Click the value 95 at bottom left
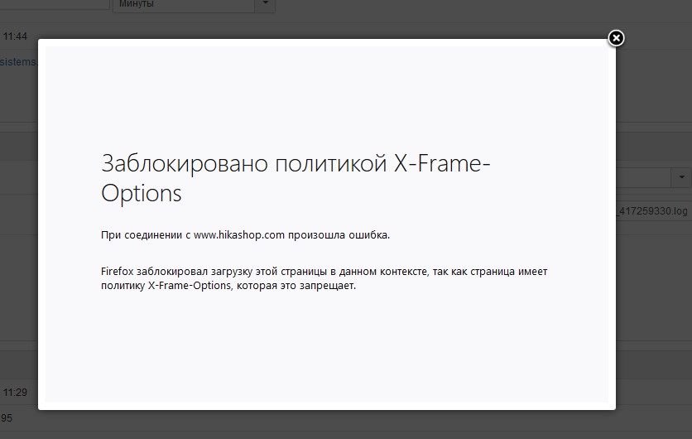The width and height of the screenshot is (692, 439). pos(6,417)
